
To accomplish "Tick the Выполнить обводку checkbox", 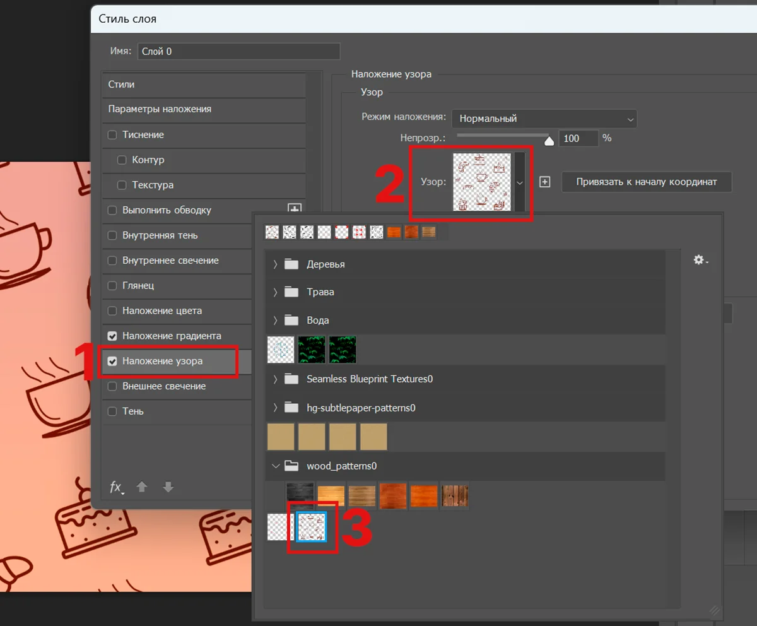I will click(112, 210).
